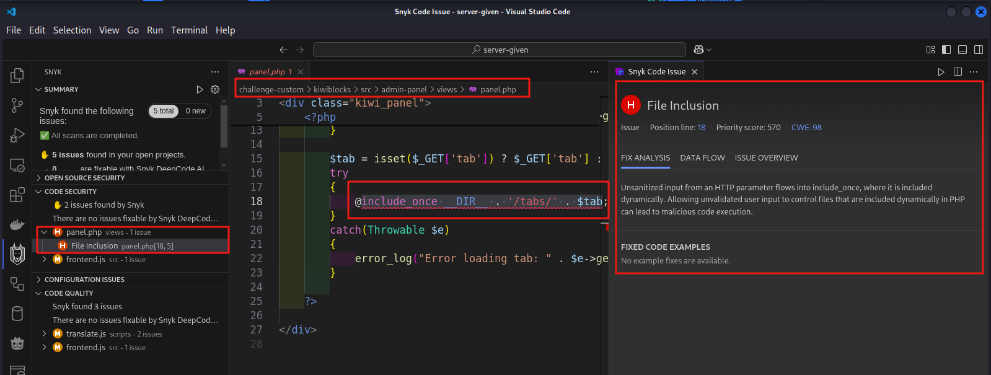Open the Docker view
The width and height of the screenshot is (991, 375).
pos(17,224)
